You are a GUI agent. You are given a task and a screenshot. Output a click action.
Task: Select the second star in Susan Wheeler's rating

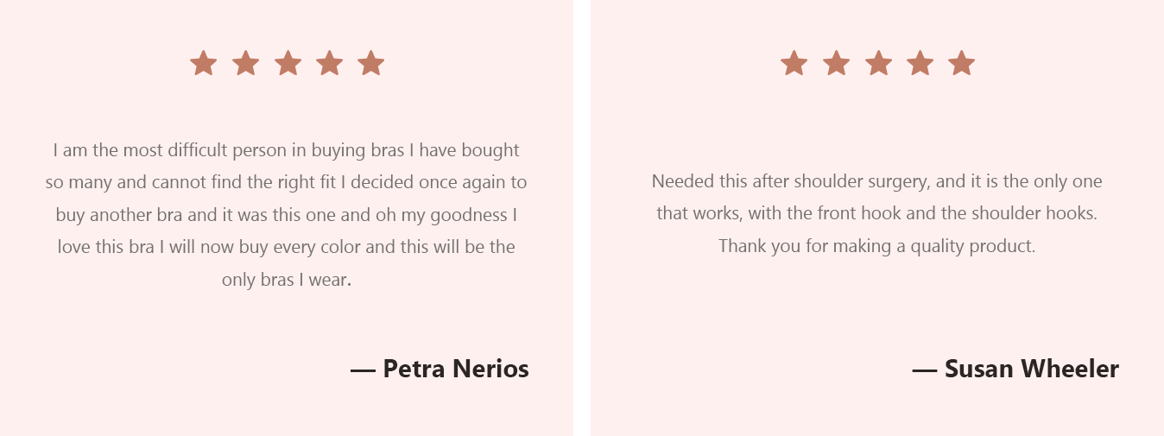tap(836, 63)
